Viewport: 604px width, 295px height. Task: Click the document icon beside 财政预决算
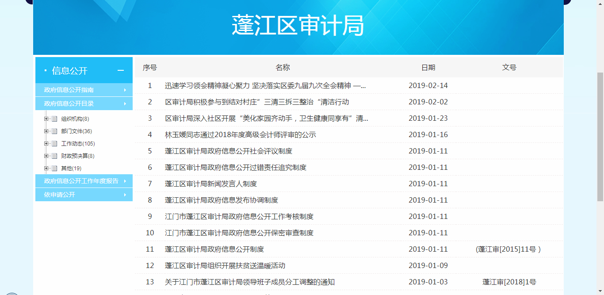point(54,156)
